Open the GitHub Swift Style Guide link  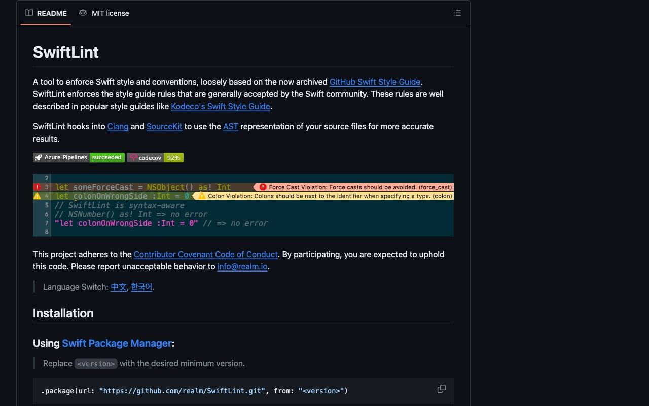click(375, 82)
